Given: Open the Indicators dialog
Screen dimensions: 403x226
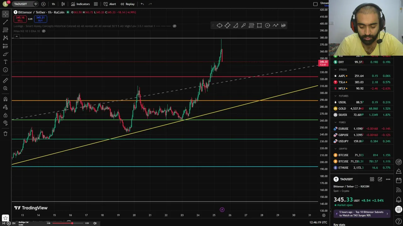Looking at the screenshot, I should (80, 4).
